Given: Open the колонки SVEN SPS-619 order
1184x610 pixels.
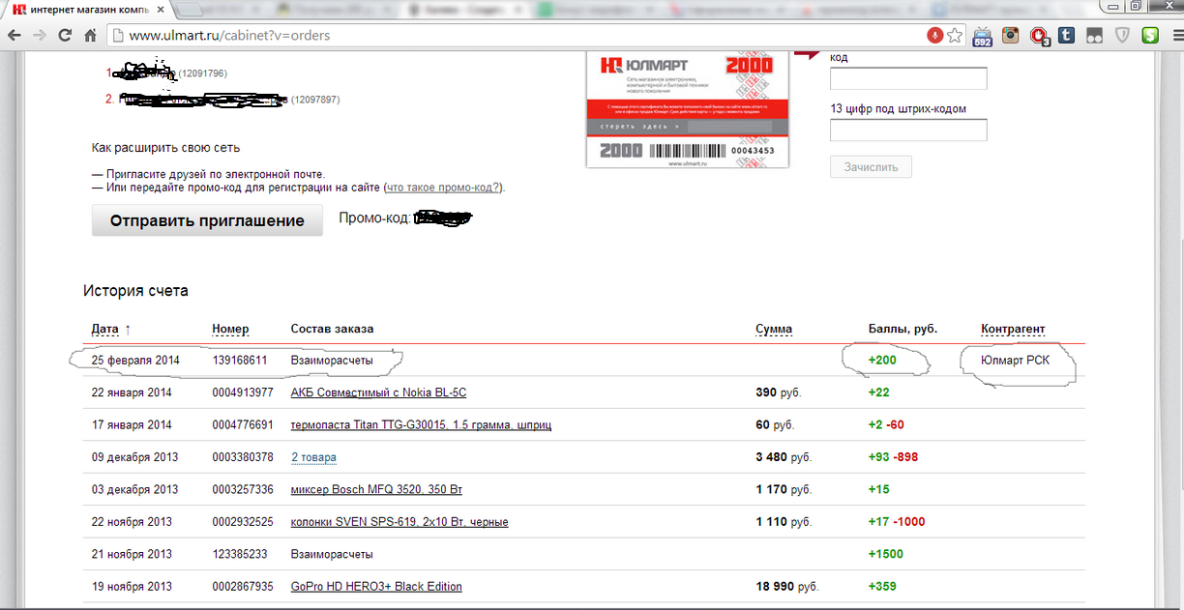Looking at the screenshot, I should 400,522.
